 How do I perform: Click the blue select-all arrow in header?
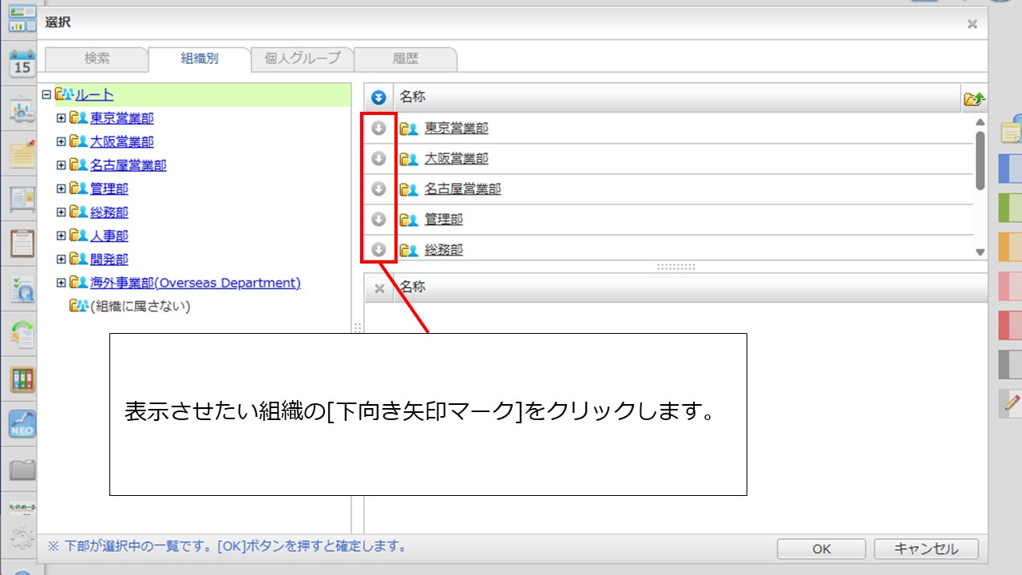(x=379, y=97)
